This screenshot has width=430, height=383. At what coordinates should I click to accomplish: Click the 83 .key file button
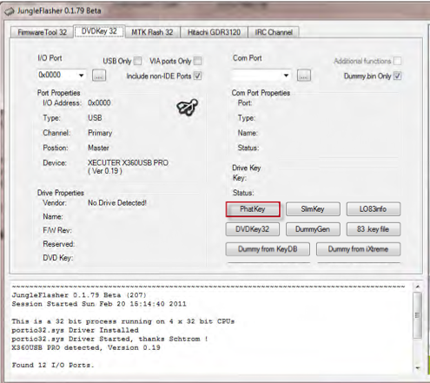(374, 229)
